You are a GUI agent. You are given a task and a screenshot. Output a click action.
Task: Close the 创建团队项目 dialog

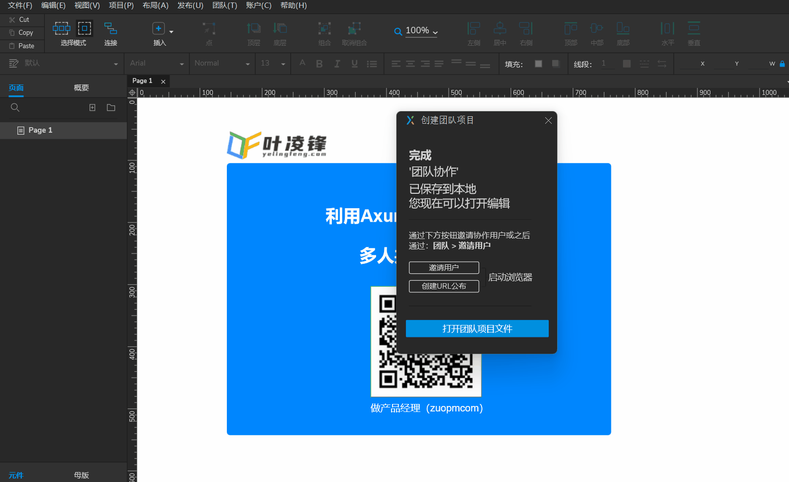(x=548, y=121)
